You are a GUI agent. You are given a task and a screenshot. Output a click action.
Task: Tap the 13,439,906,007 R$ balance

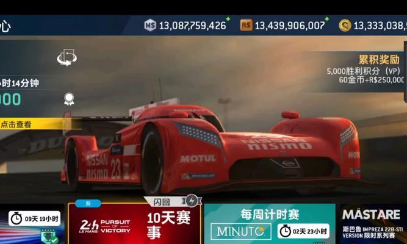(x=290, y=26)
